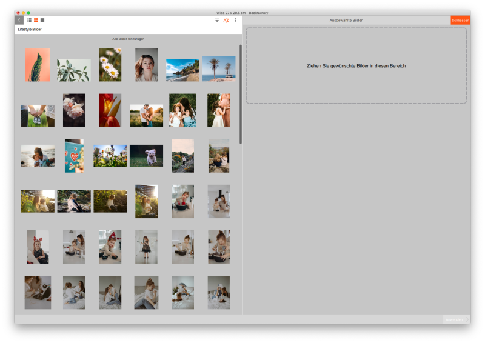The image size is (485, 343).
Task: Select the medium orange grid view
Action: point(36,20)
